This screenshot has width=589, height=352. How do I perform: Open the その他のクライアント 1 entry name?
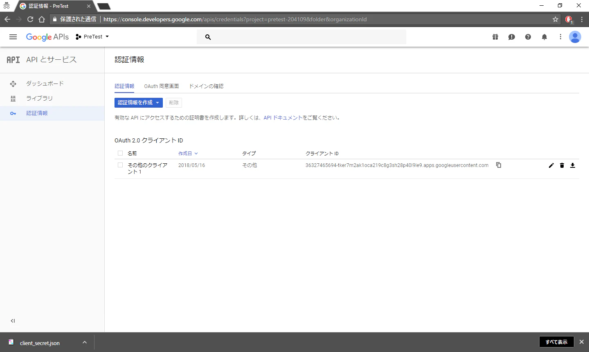click(148, 168)
